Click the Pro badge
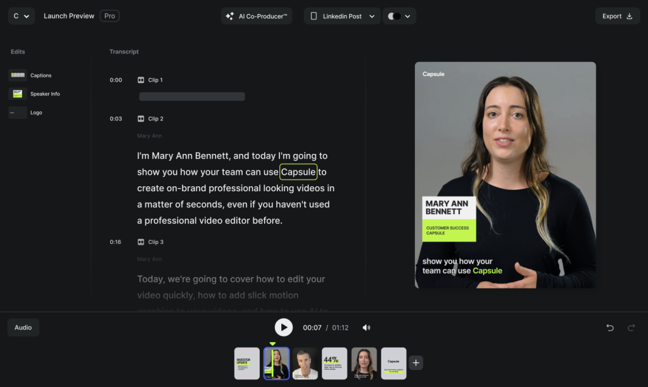 (110, 16)
